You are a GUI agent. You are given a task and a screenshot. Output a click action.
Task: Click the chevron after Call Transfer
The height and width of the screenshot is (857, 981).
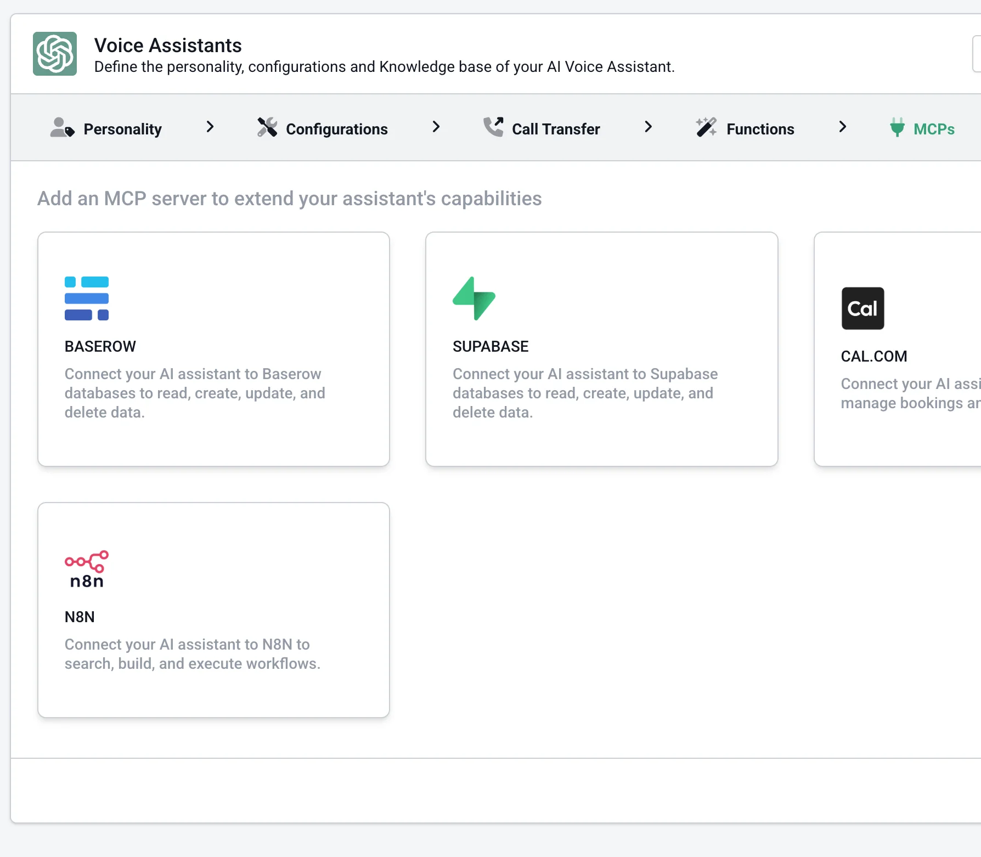648,127
